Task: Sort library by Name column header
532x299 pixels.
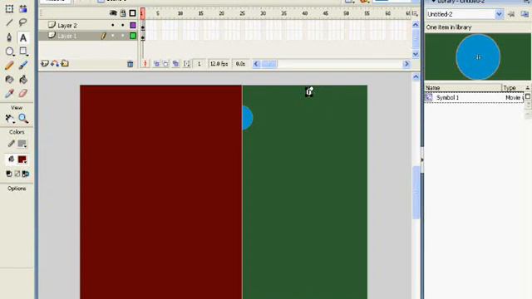Action: coord(463,88)
